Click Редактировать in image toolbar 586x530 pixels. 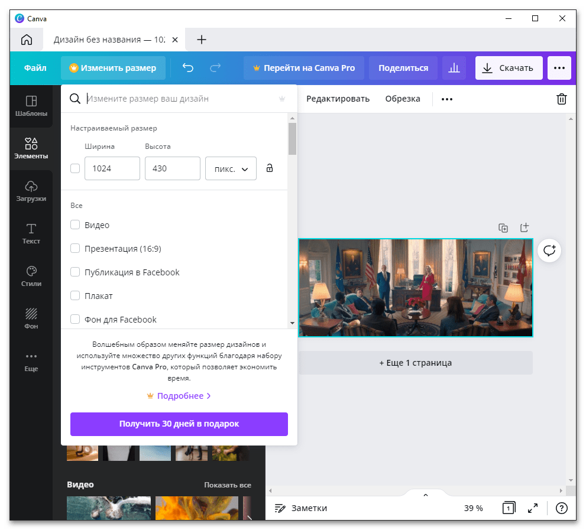pos(338,99)
